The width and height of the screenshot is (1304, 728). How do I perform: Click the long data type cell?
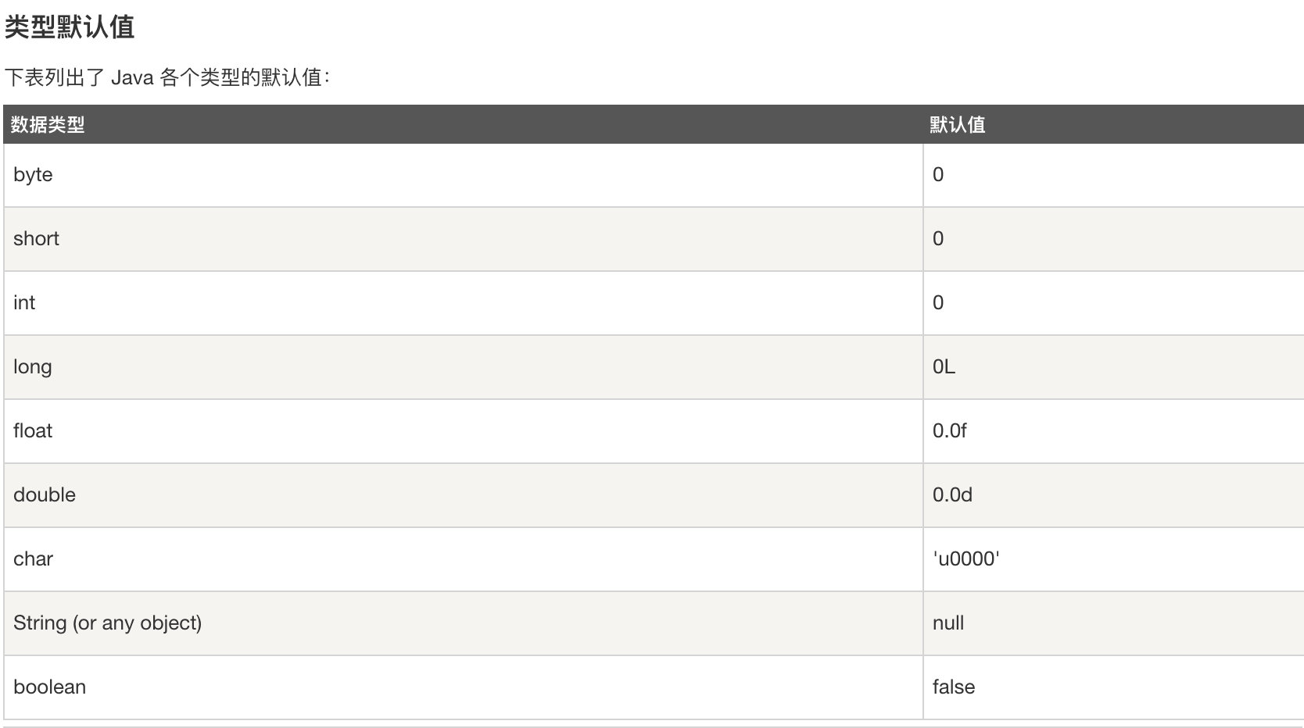tap(33, 367)
